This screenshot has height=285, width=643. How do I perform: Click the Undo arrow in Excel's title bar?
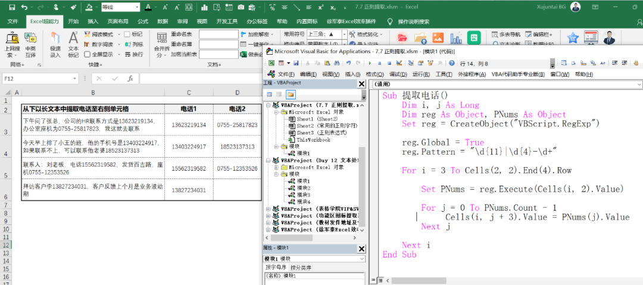pos(24,7)
